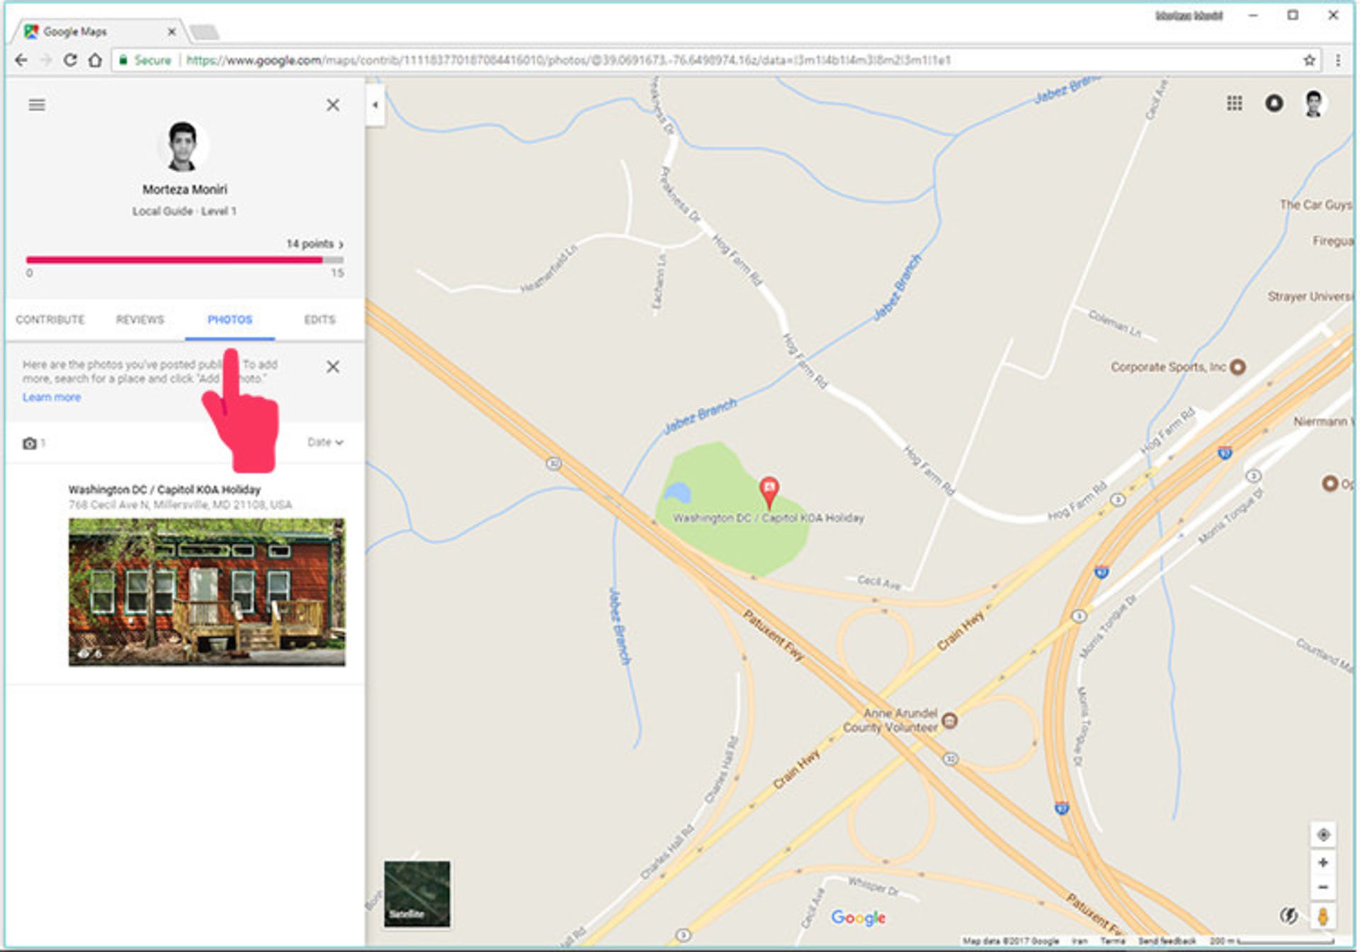The width and height of the screenshot is (1360, 952).
Task: Click the camera photo count icon
Action: 30,443
